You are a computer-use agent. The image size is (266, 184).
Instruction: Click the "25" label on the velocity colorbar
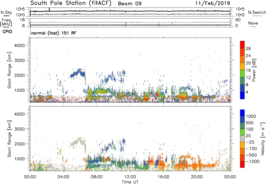tap(248, 136)
